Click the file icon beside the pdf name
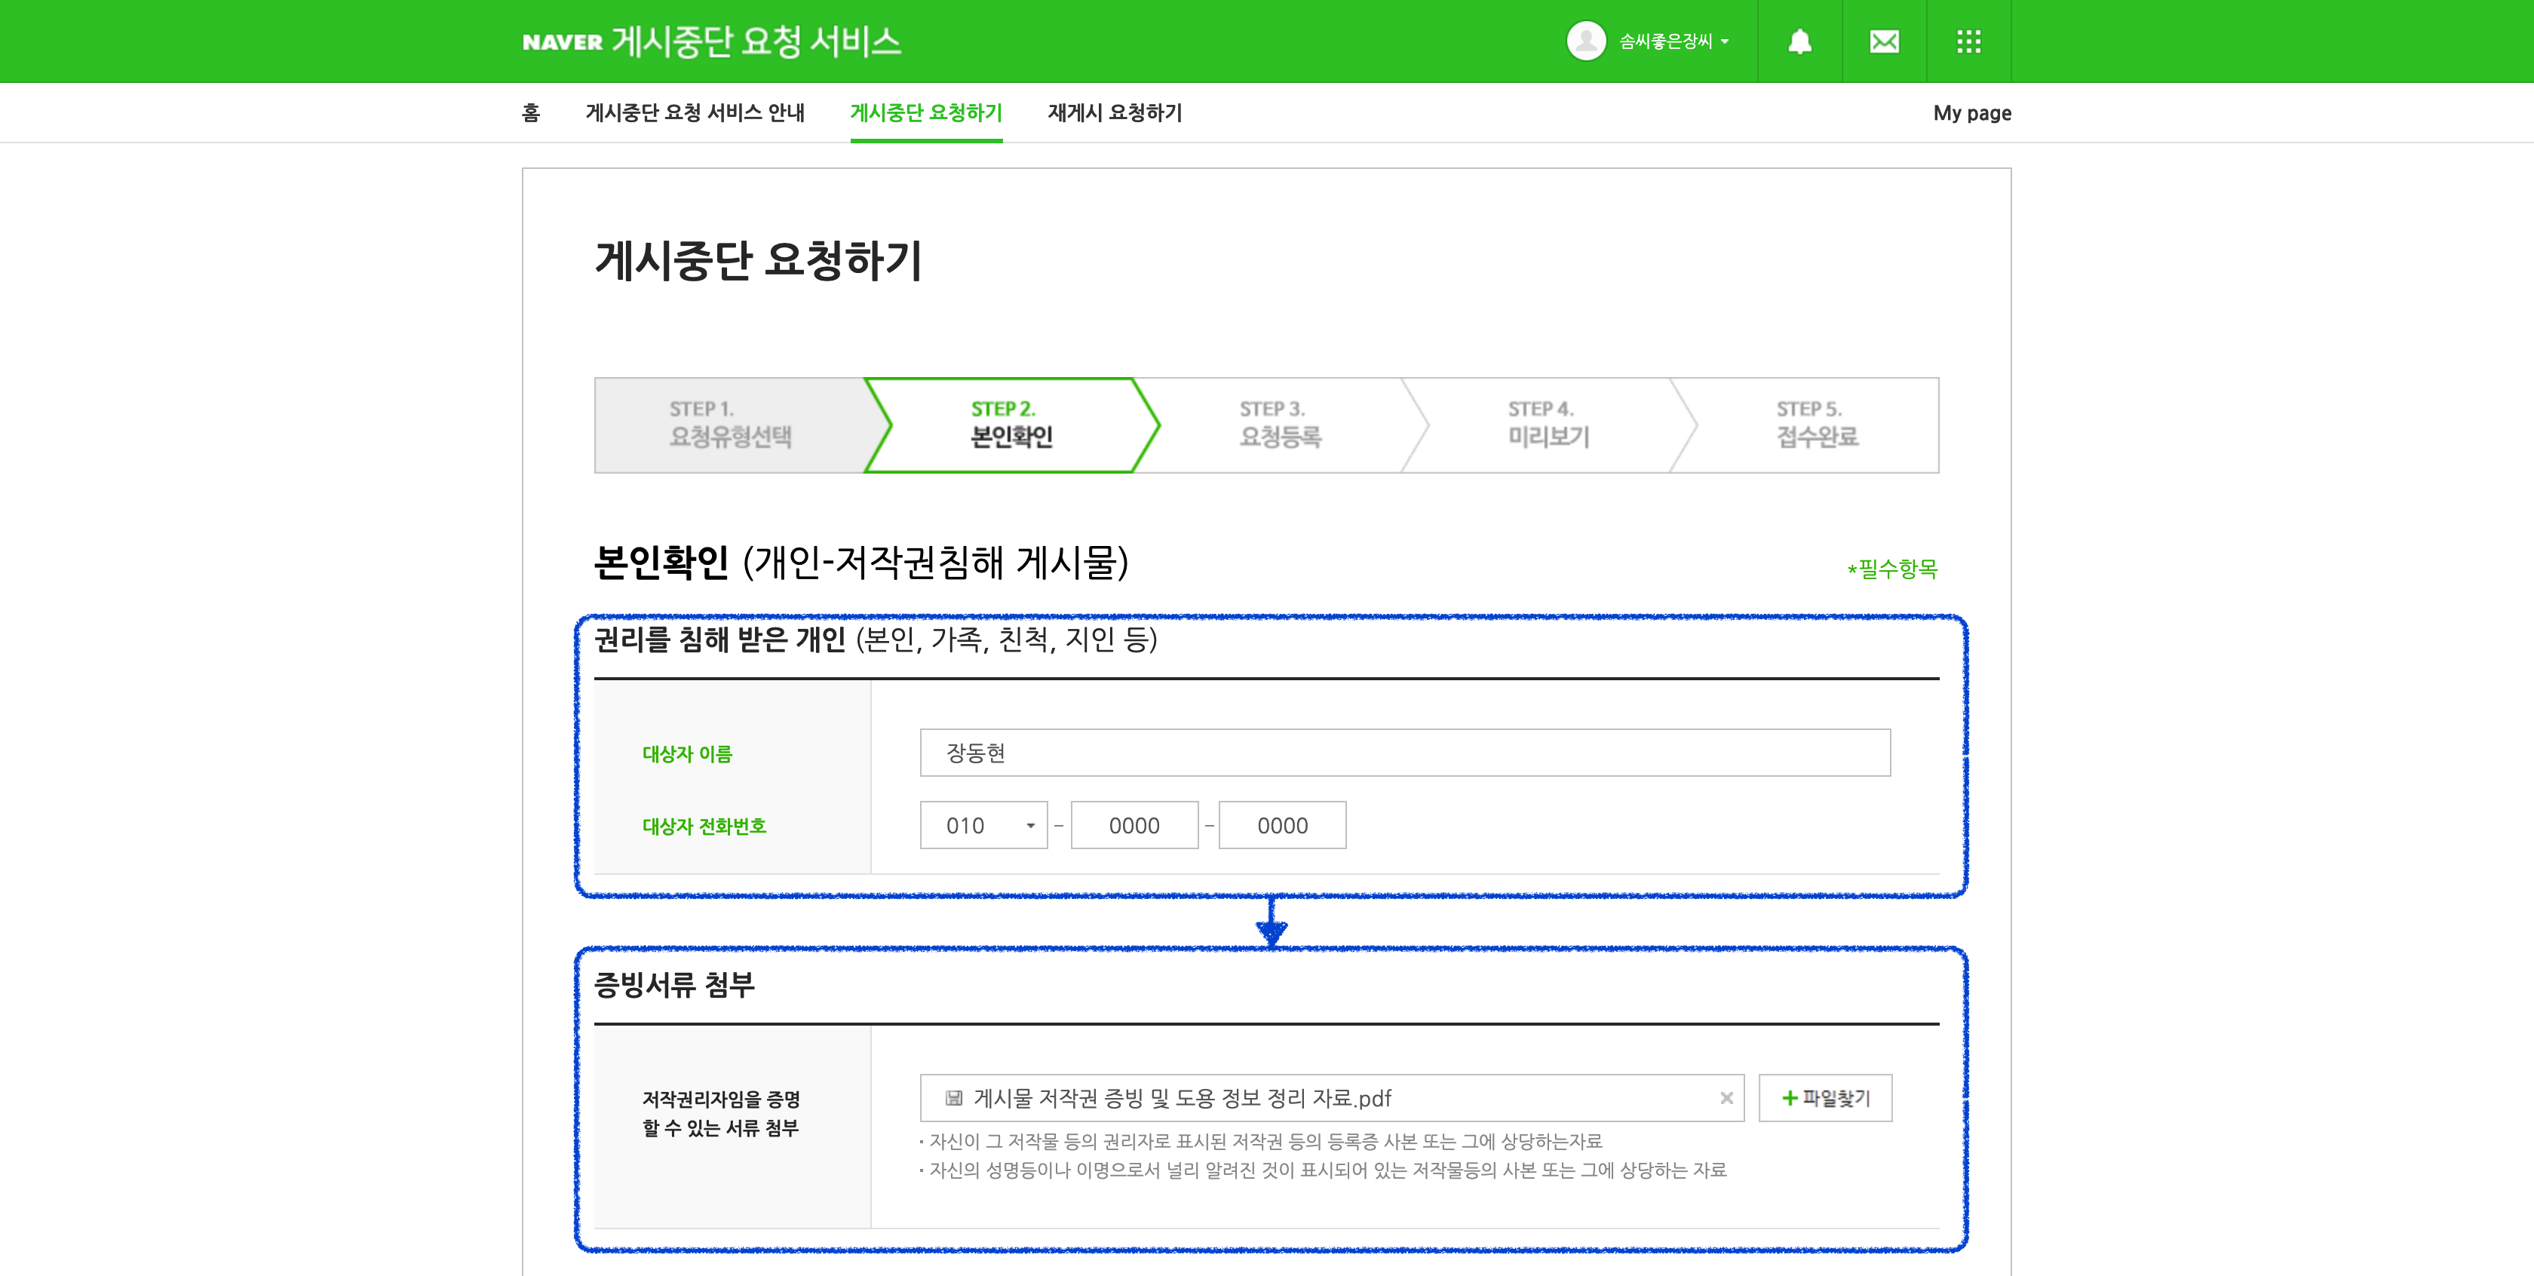Image resolution: width=2534 pixels, height=1276 pixels. pyautogui.click(x=953, y=1098)
